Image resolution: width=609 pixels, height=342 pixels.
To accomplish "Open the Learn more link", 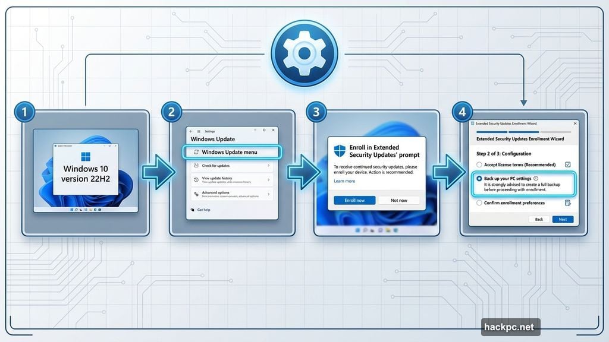I will point(344,180).
